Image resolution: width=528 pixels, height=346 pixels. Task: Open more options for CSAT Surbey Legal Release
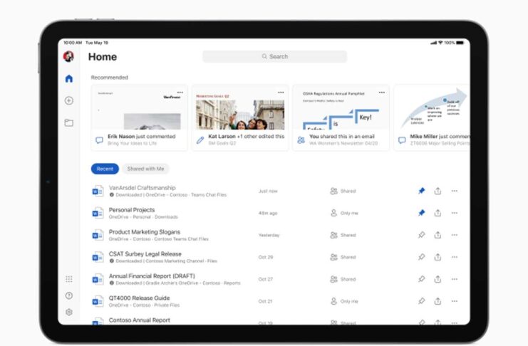[455, 257]
